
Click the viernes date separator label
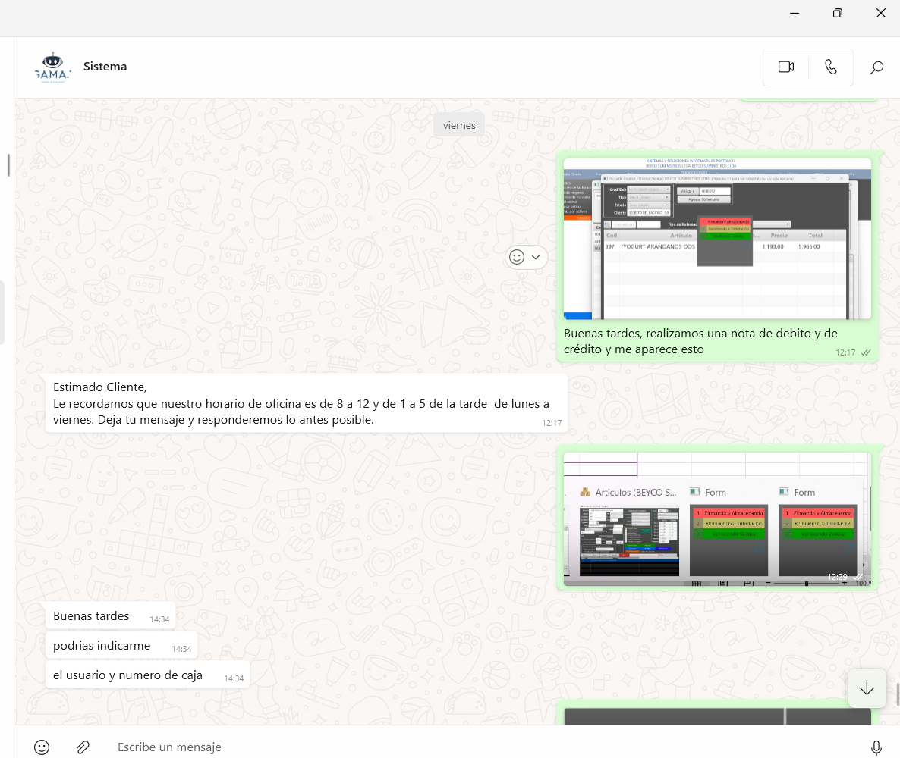coord(459,125)
